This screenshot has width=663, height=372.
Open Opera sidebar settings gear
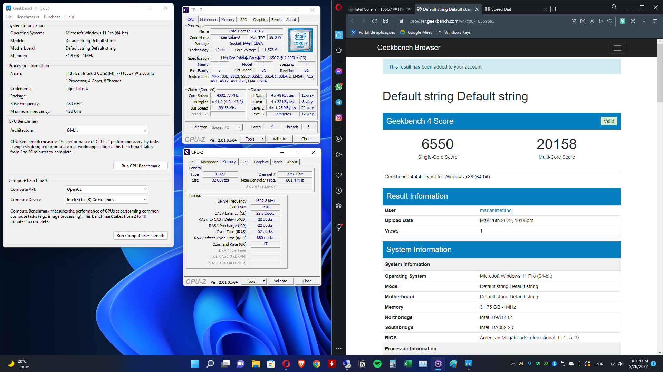pyautogui.click(x=339, y=206)
